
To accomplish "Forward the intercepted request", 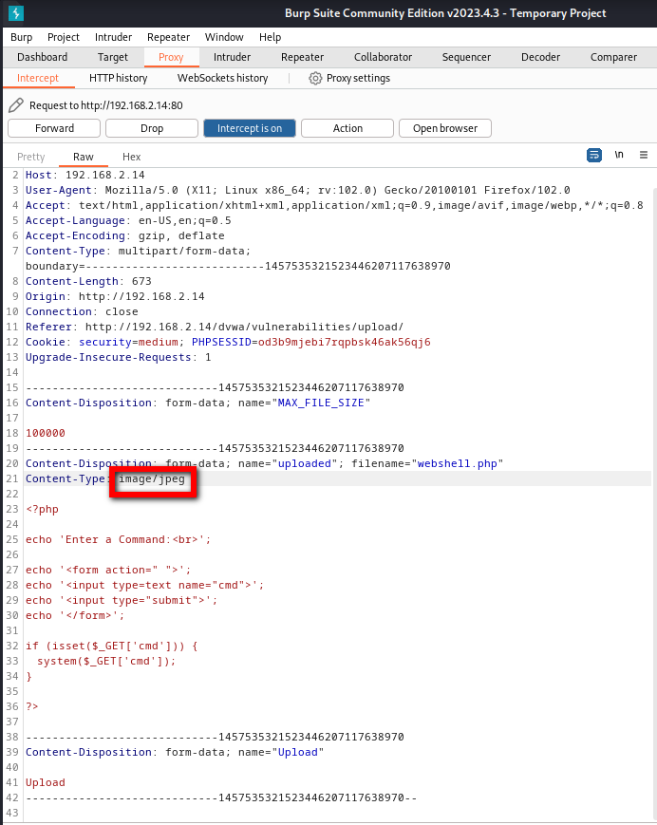I will point(54,128).
